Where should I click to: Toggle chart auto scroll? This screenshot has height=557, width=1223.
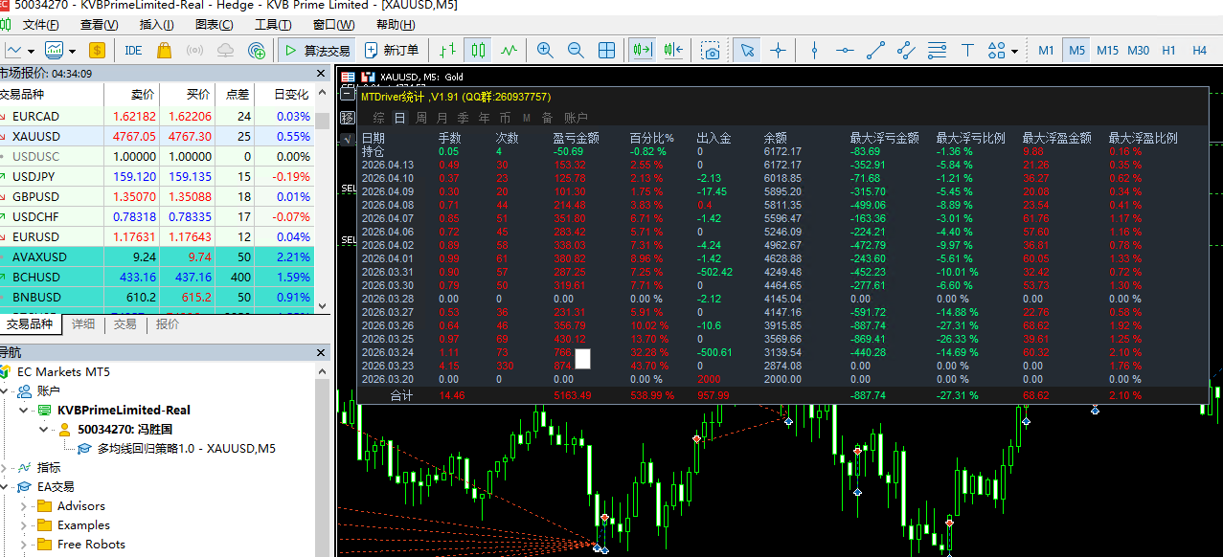(x=642, y=50)
